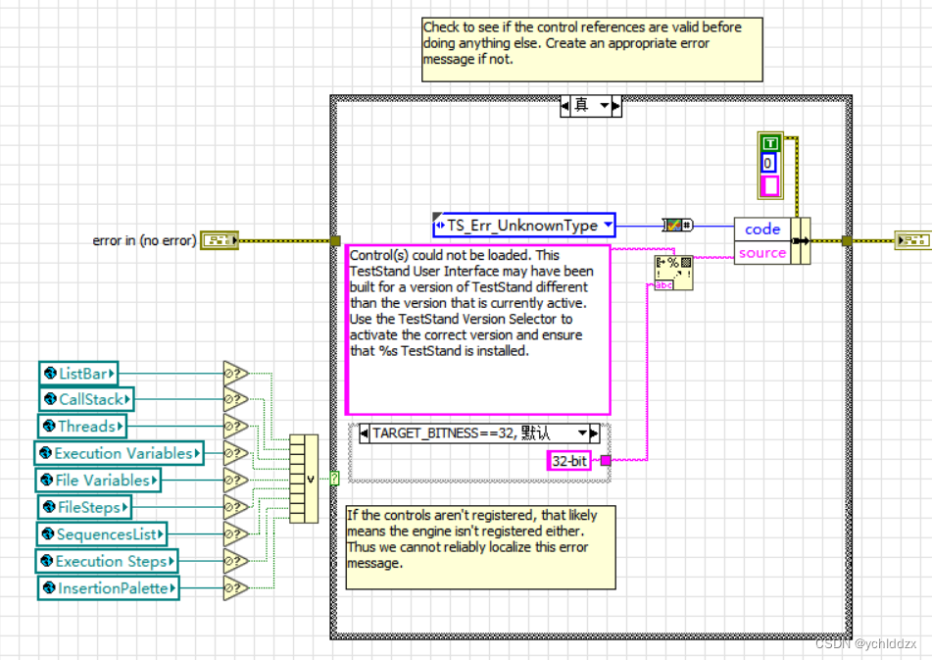This screenshot has height=660, width=932.
Task: Click the Not A Refnum node beside ListBar
Action: pyautogui.click(x=235, y=374)
